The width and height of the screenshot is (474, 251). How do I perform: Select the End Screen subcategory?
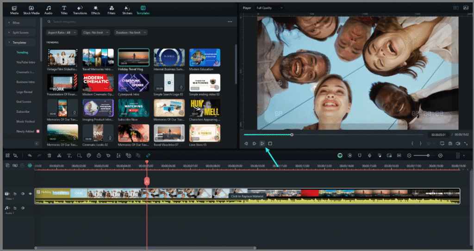click(x=24, y=102)
